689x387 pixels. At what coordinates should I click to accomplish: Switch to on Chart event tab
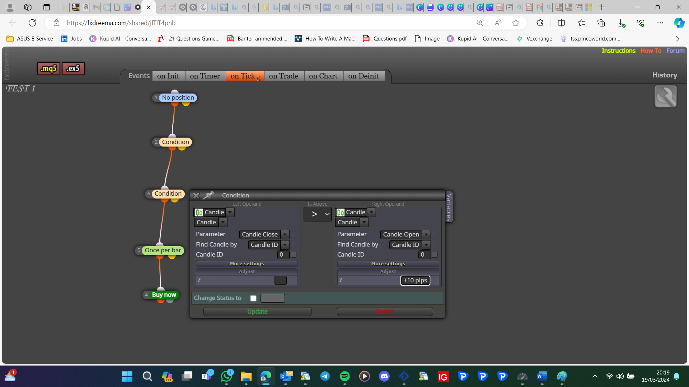pos(323,76)
